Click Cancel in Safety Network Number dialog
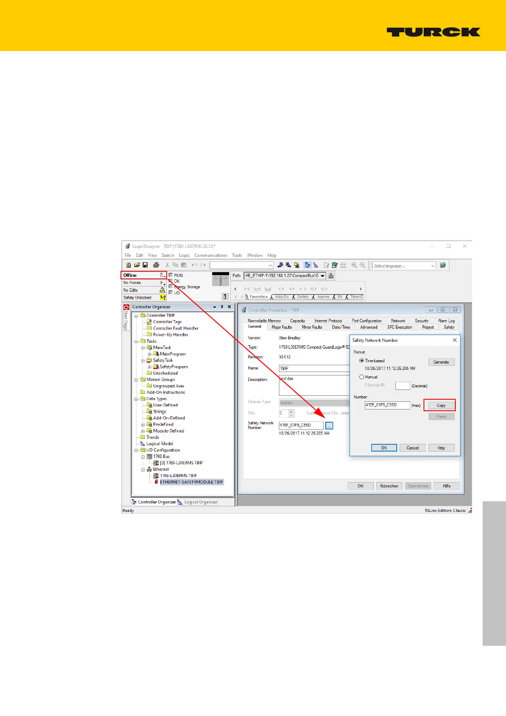506x716 pixels. pos(412,448)
